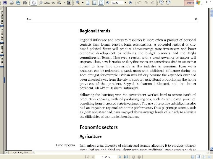Click the Zoom Out minus button
213x159 pixels.
tap(108, 3)
